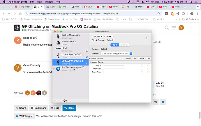The width and height of the screenshot is (201, 126).
Task: Adjust the Front Right volume slider
Action: point(113,72)
